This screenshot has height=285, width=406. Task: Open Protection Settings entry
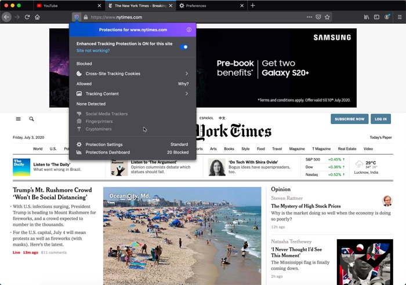132,144
